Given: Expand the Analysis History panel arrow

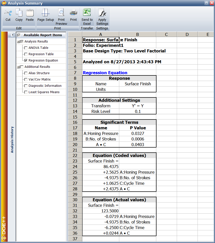Looking at the screenshot, I should pyautogui.click(x=13, y=35).
